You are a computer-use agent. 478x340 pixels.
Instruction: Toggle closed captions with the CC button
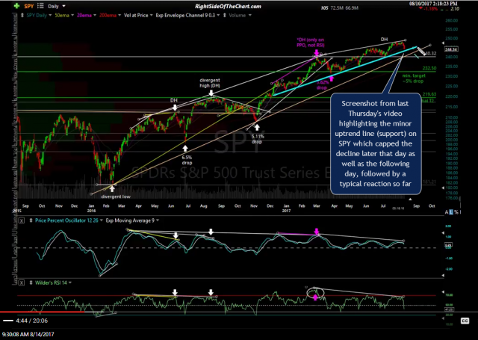tap(465, 321)
